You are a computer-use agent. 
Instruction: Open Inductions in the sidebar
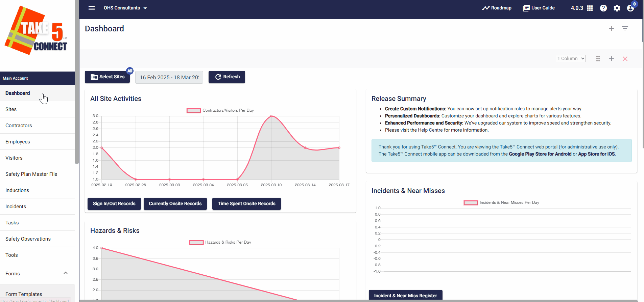click(x=37, y=190)
